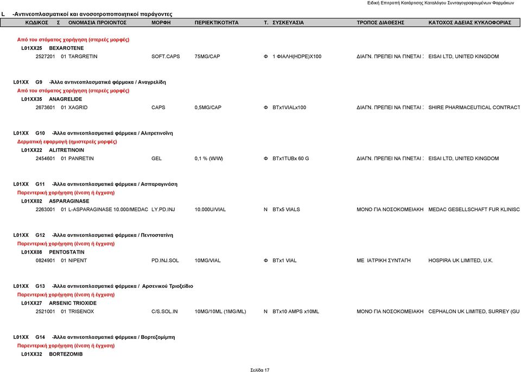Select group heading G11 Ασπαραγινάση
The height and width of the screenshot is (372, 521).
tap(96, 184)
